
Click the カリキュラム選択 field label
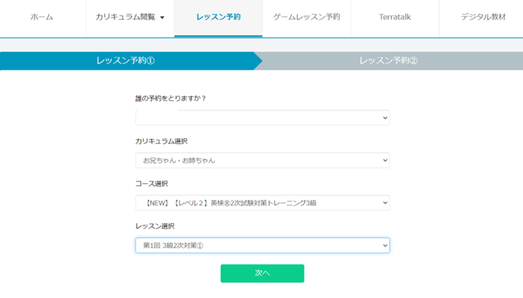[161, 141]
